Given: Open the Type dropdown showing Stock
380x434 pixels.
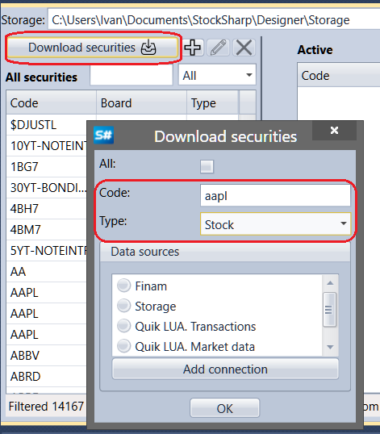Looking at the screenshot, I should pyautogui.click(x=275, y=224).
